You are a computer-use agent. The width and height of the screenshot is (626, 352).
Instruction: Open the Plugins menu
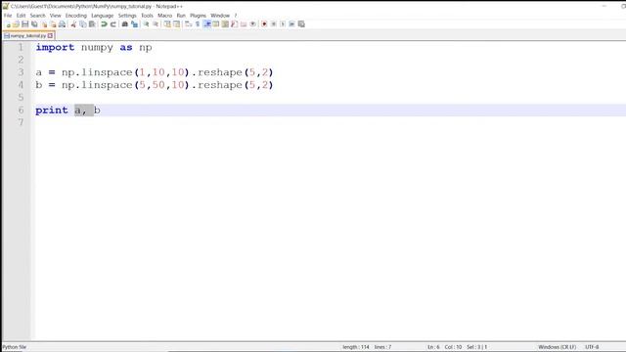click(x=198, y=16)
